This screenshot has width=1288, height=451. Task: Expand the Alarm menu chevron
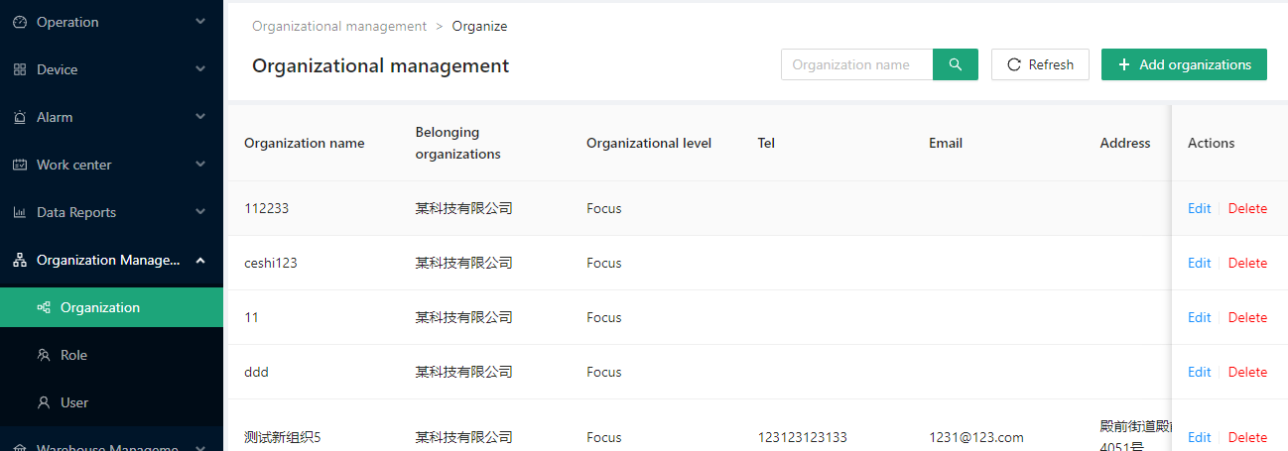click(x=200, y=117)
